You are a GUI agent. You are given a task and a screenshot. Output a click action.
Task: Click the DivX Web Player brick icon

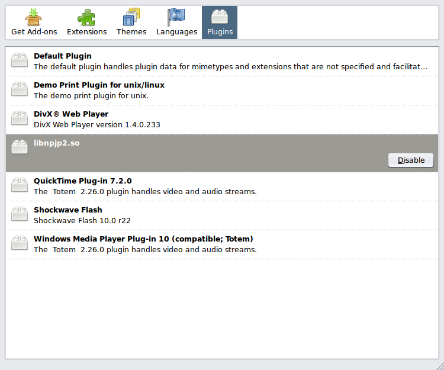(x=20, y=118)
